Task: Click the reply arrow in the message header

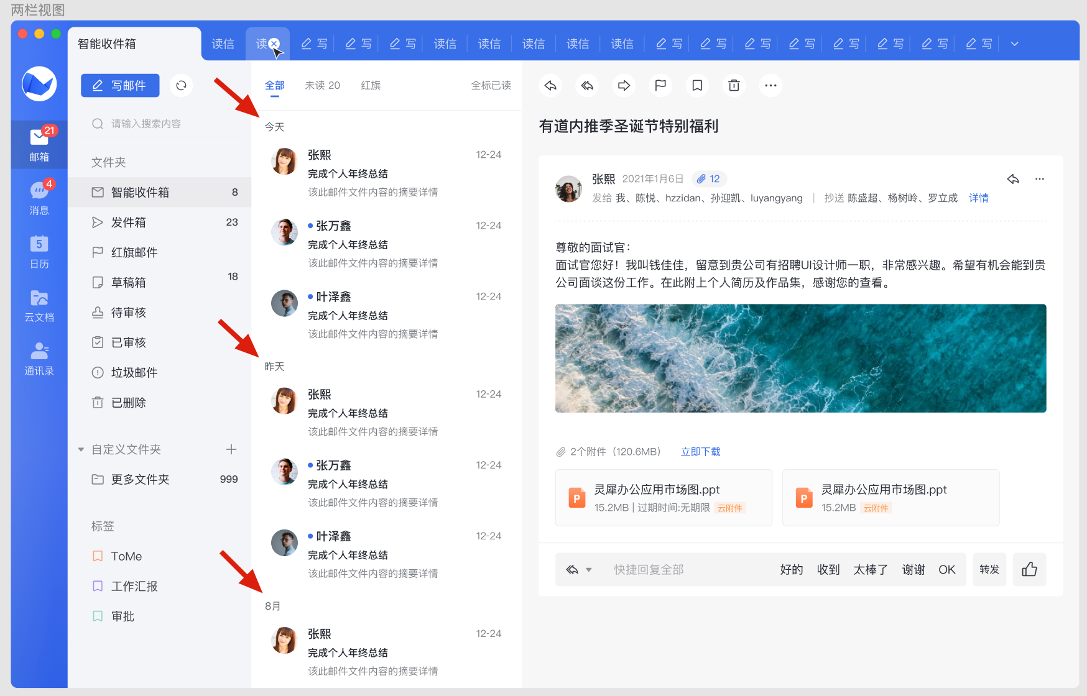Action: click(1013, 179)
